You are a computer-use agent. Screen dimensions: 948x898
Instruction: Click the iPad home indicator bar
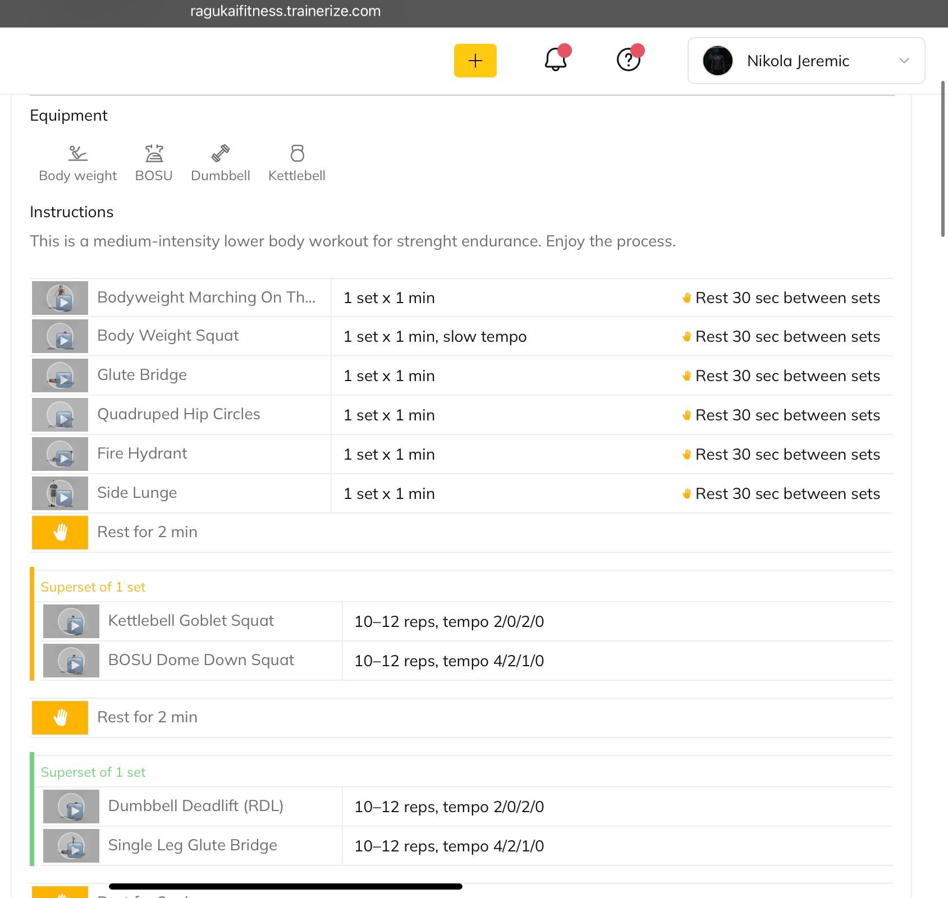click(285, 887)
